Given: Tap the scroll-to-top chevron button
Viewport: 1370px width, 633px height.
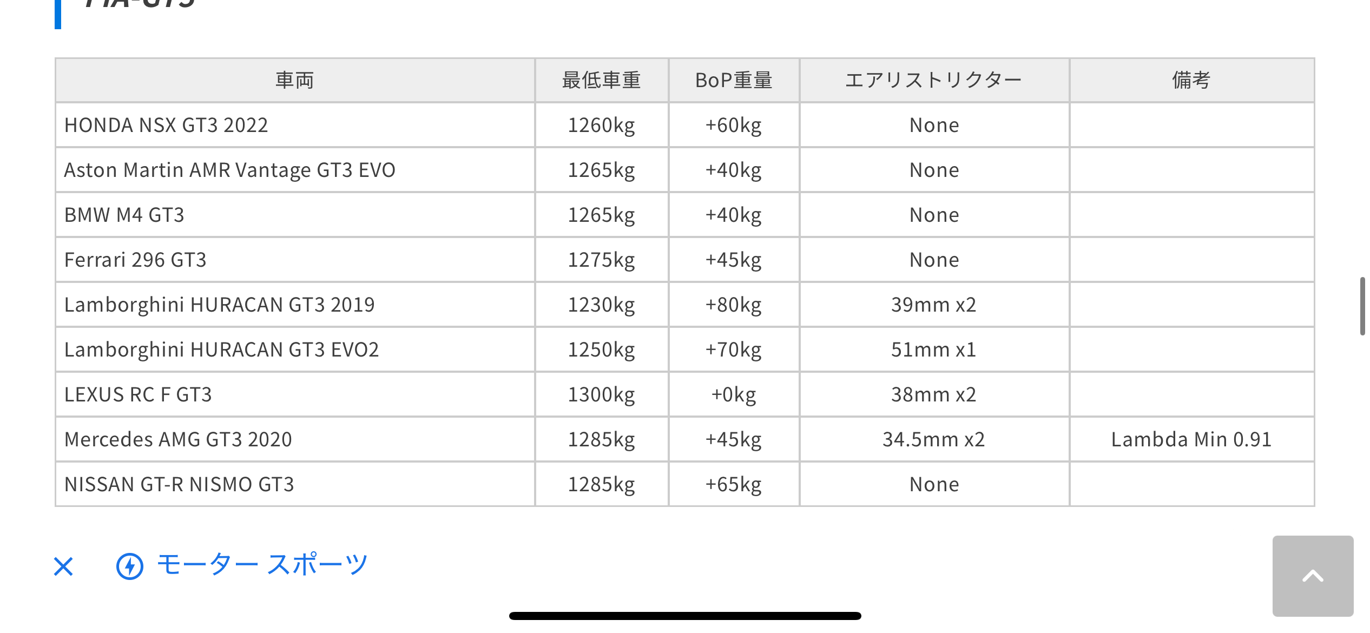Looking at the screenshot, I should point(1313,576).
